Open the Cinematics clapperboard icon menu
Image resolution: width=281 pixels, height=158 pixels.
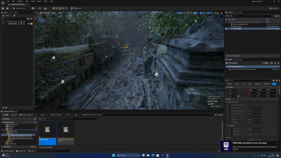46,8
